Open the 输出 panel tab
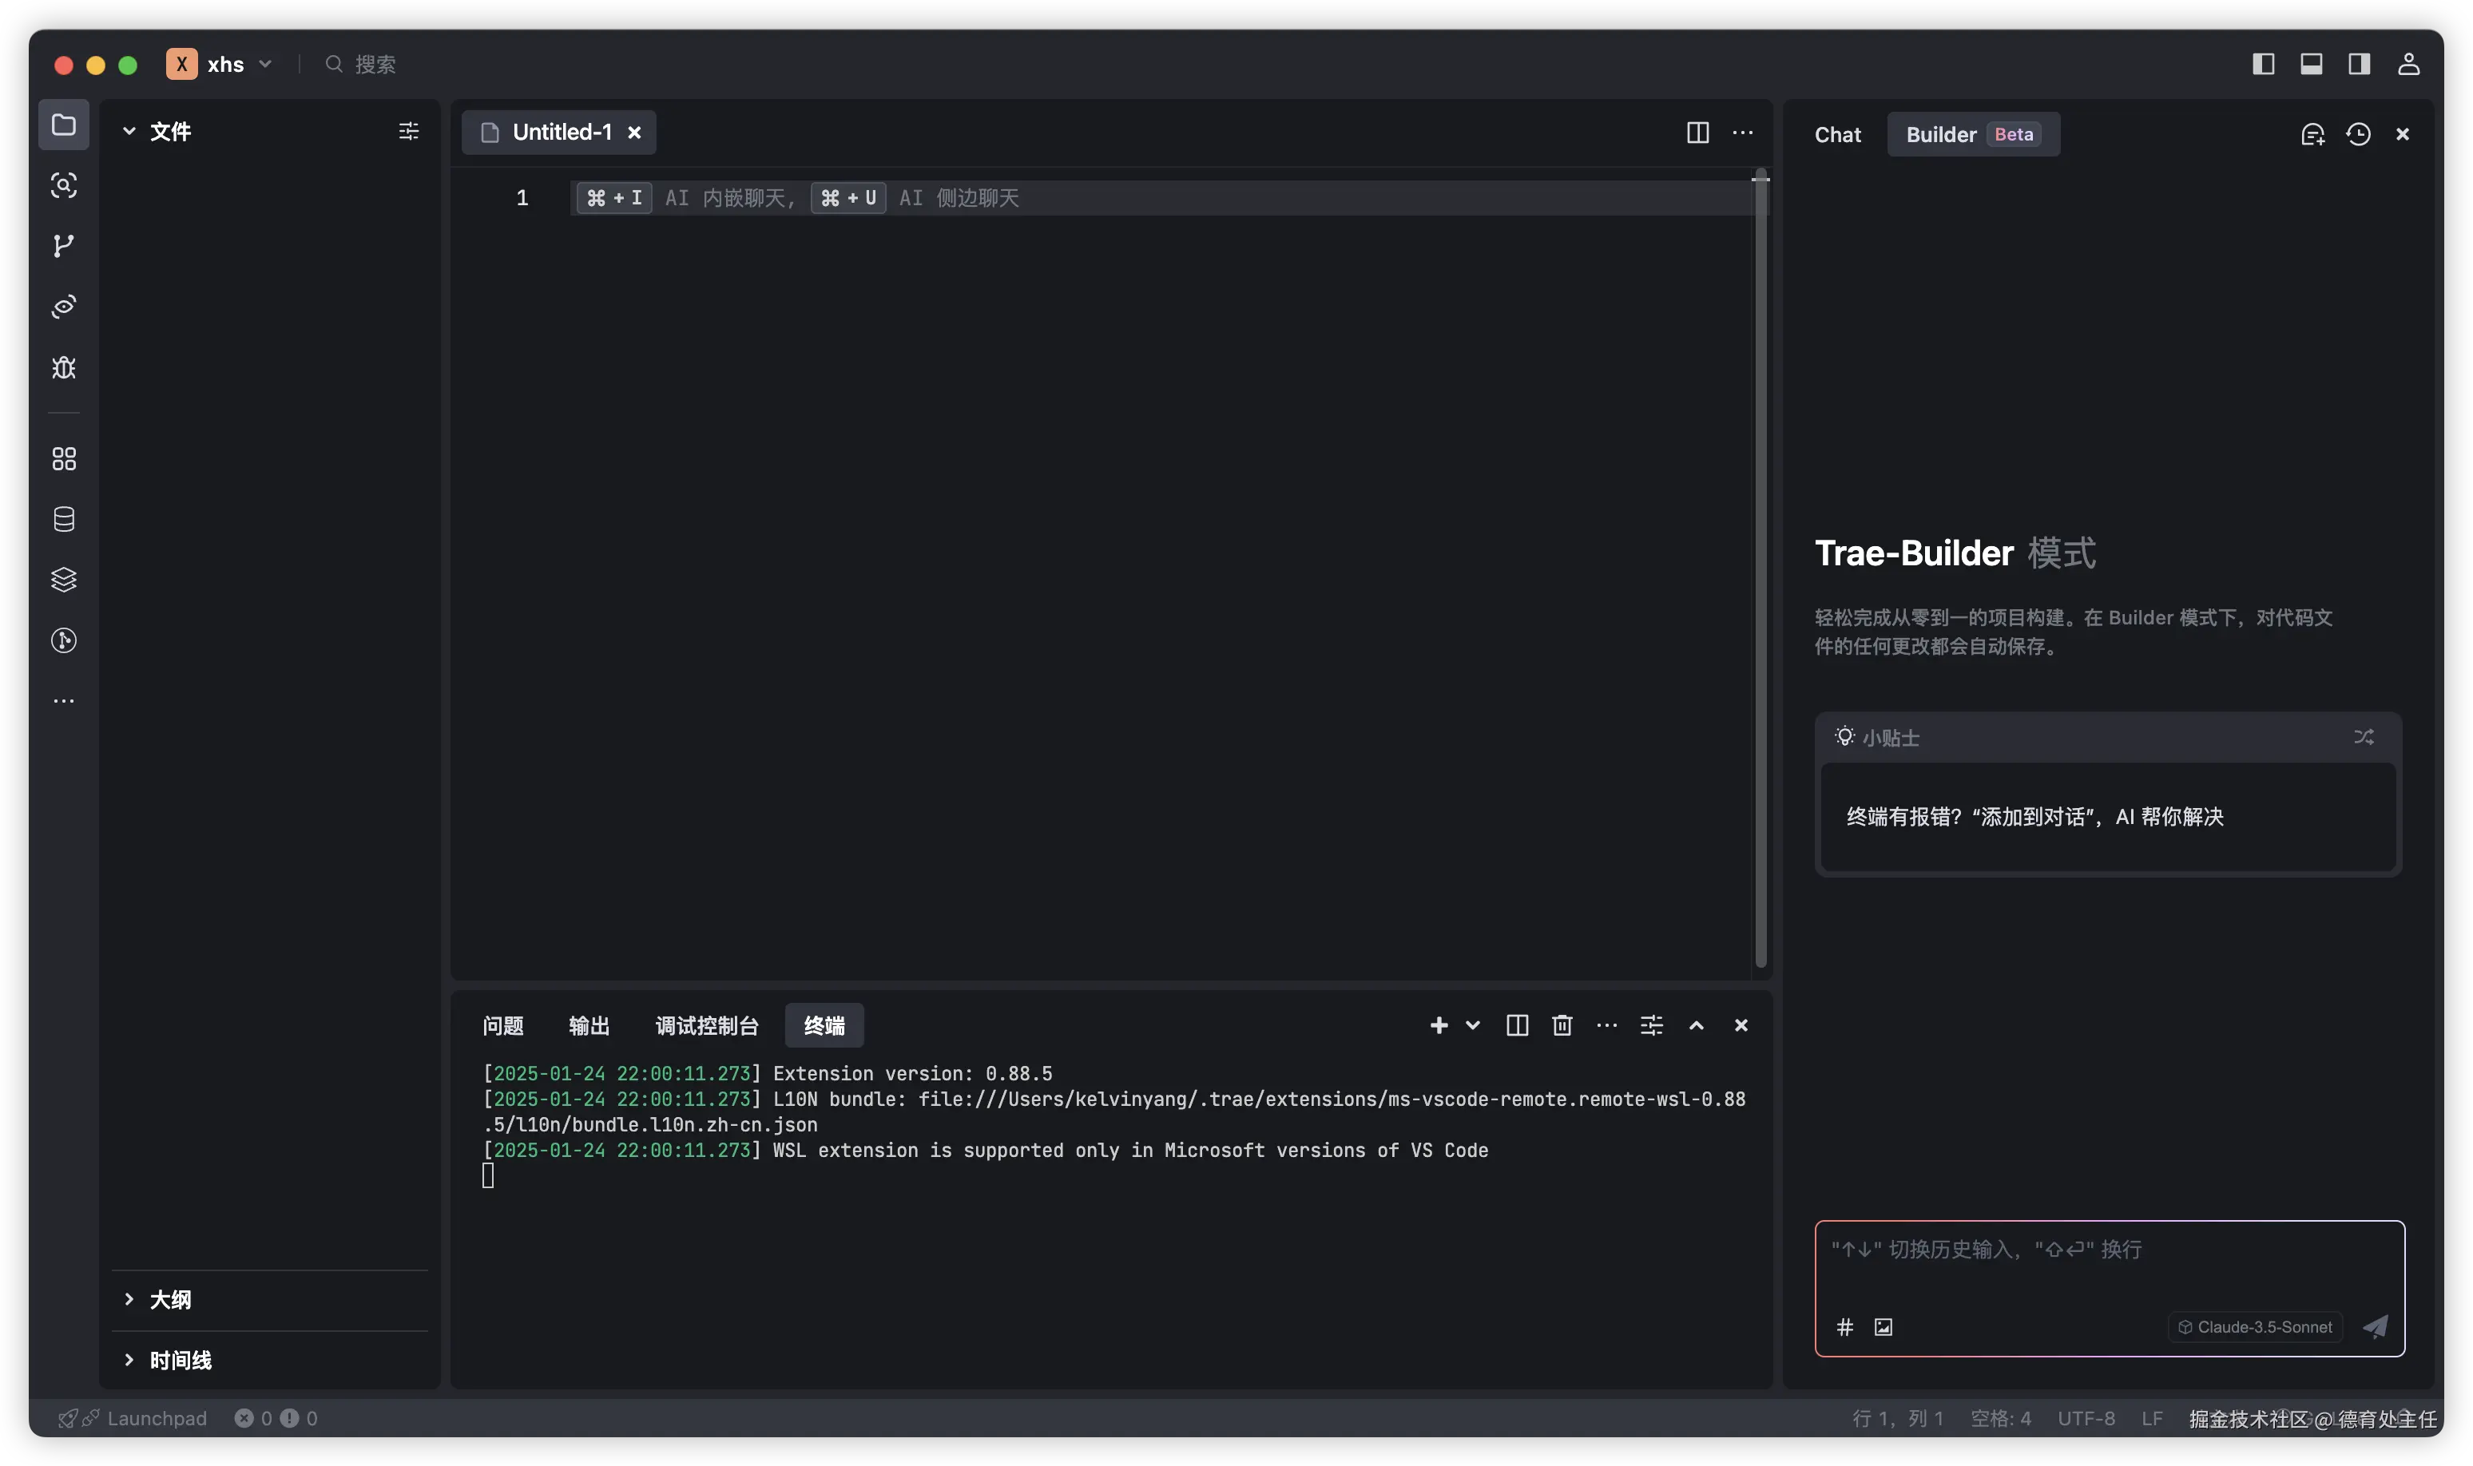This screenshot has height=1466, width=2473. [x=589, y=1025]
